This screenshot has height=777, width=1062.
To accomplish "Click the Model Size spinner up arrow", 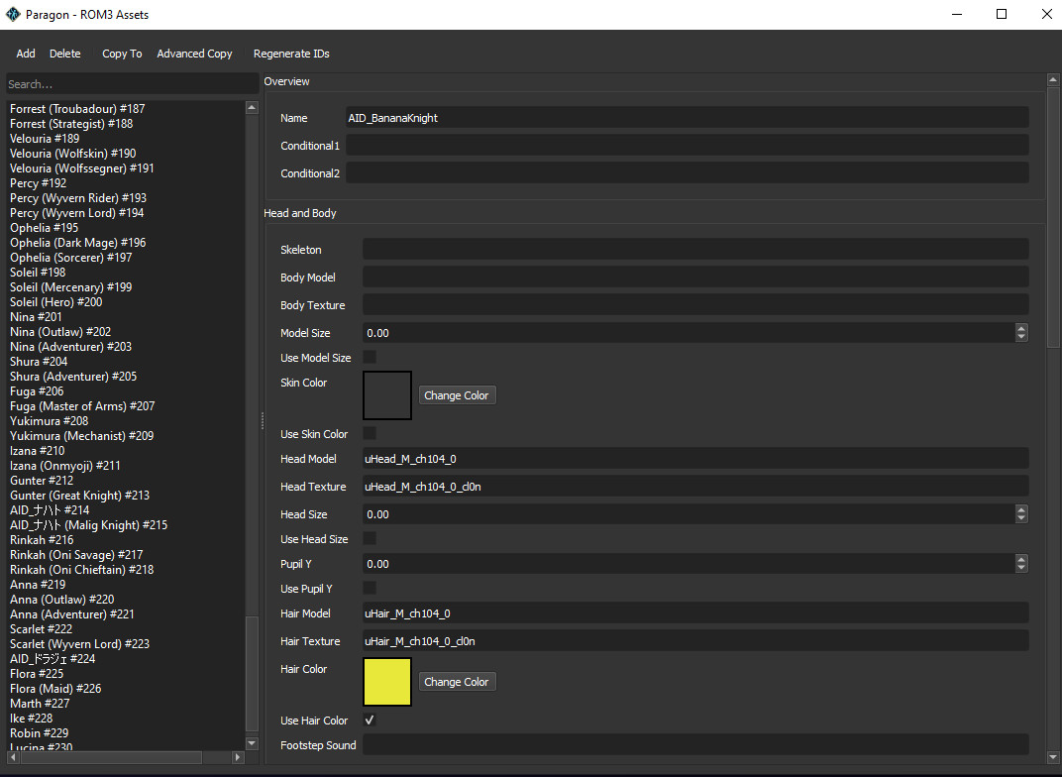I will [1021, 328].
